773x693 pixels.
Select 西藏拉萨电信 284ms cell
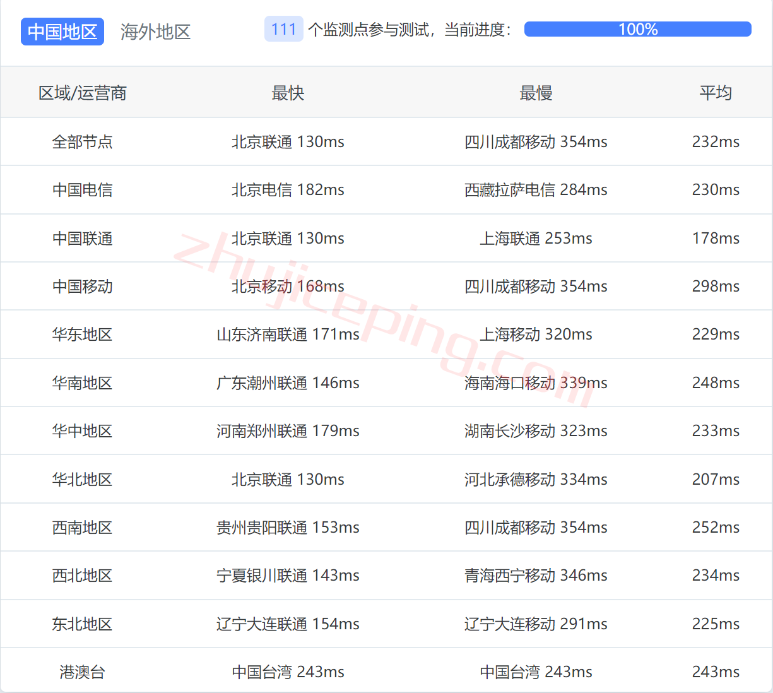[x=536, y=190]
